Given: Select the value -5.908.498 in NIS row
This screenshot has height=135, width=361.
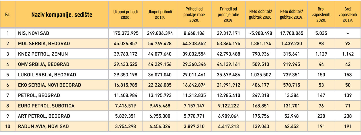Looking at the screenshot, I should click(x=261, y=33).
